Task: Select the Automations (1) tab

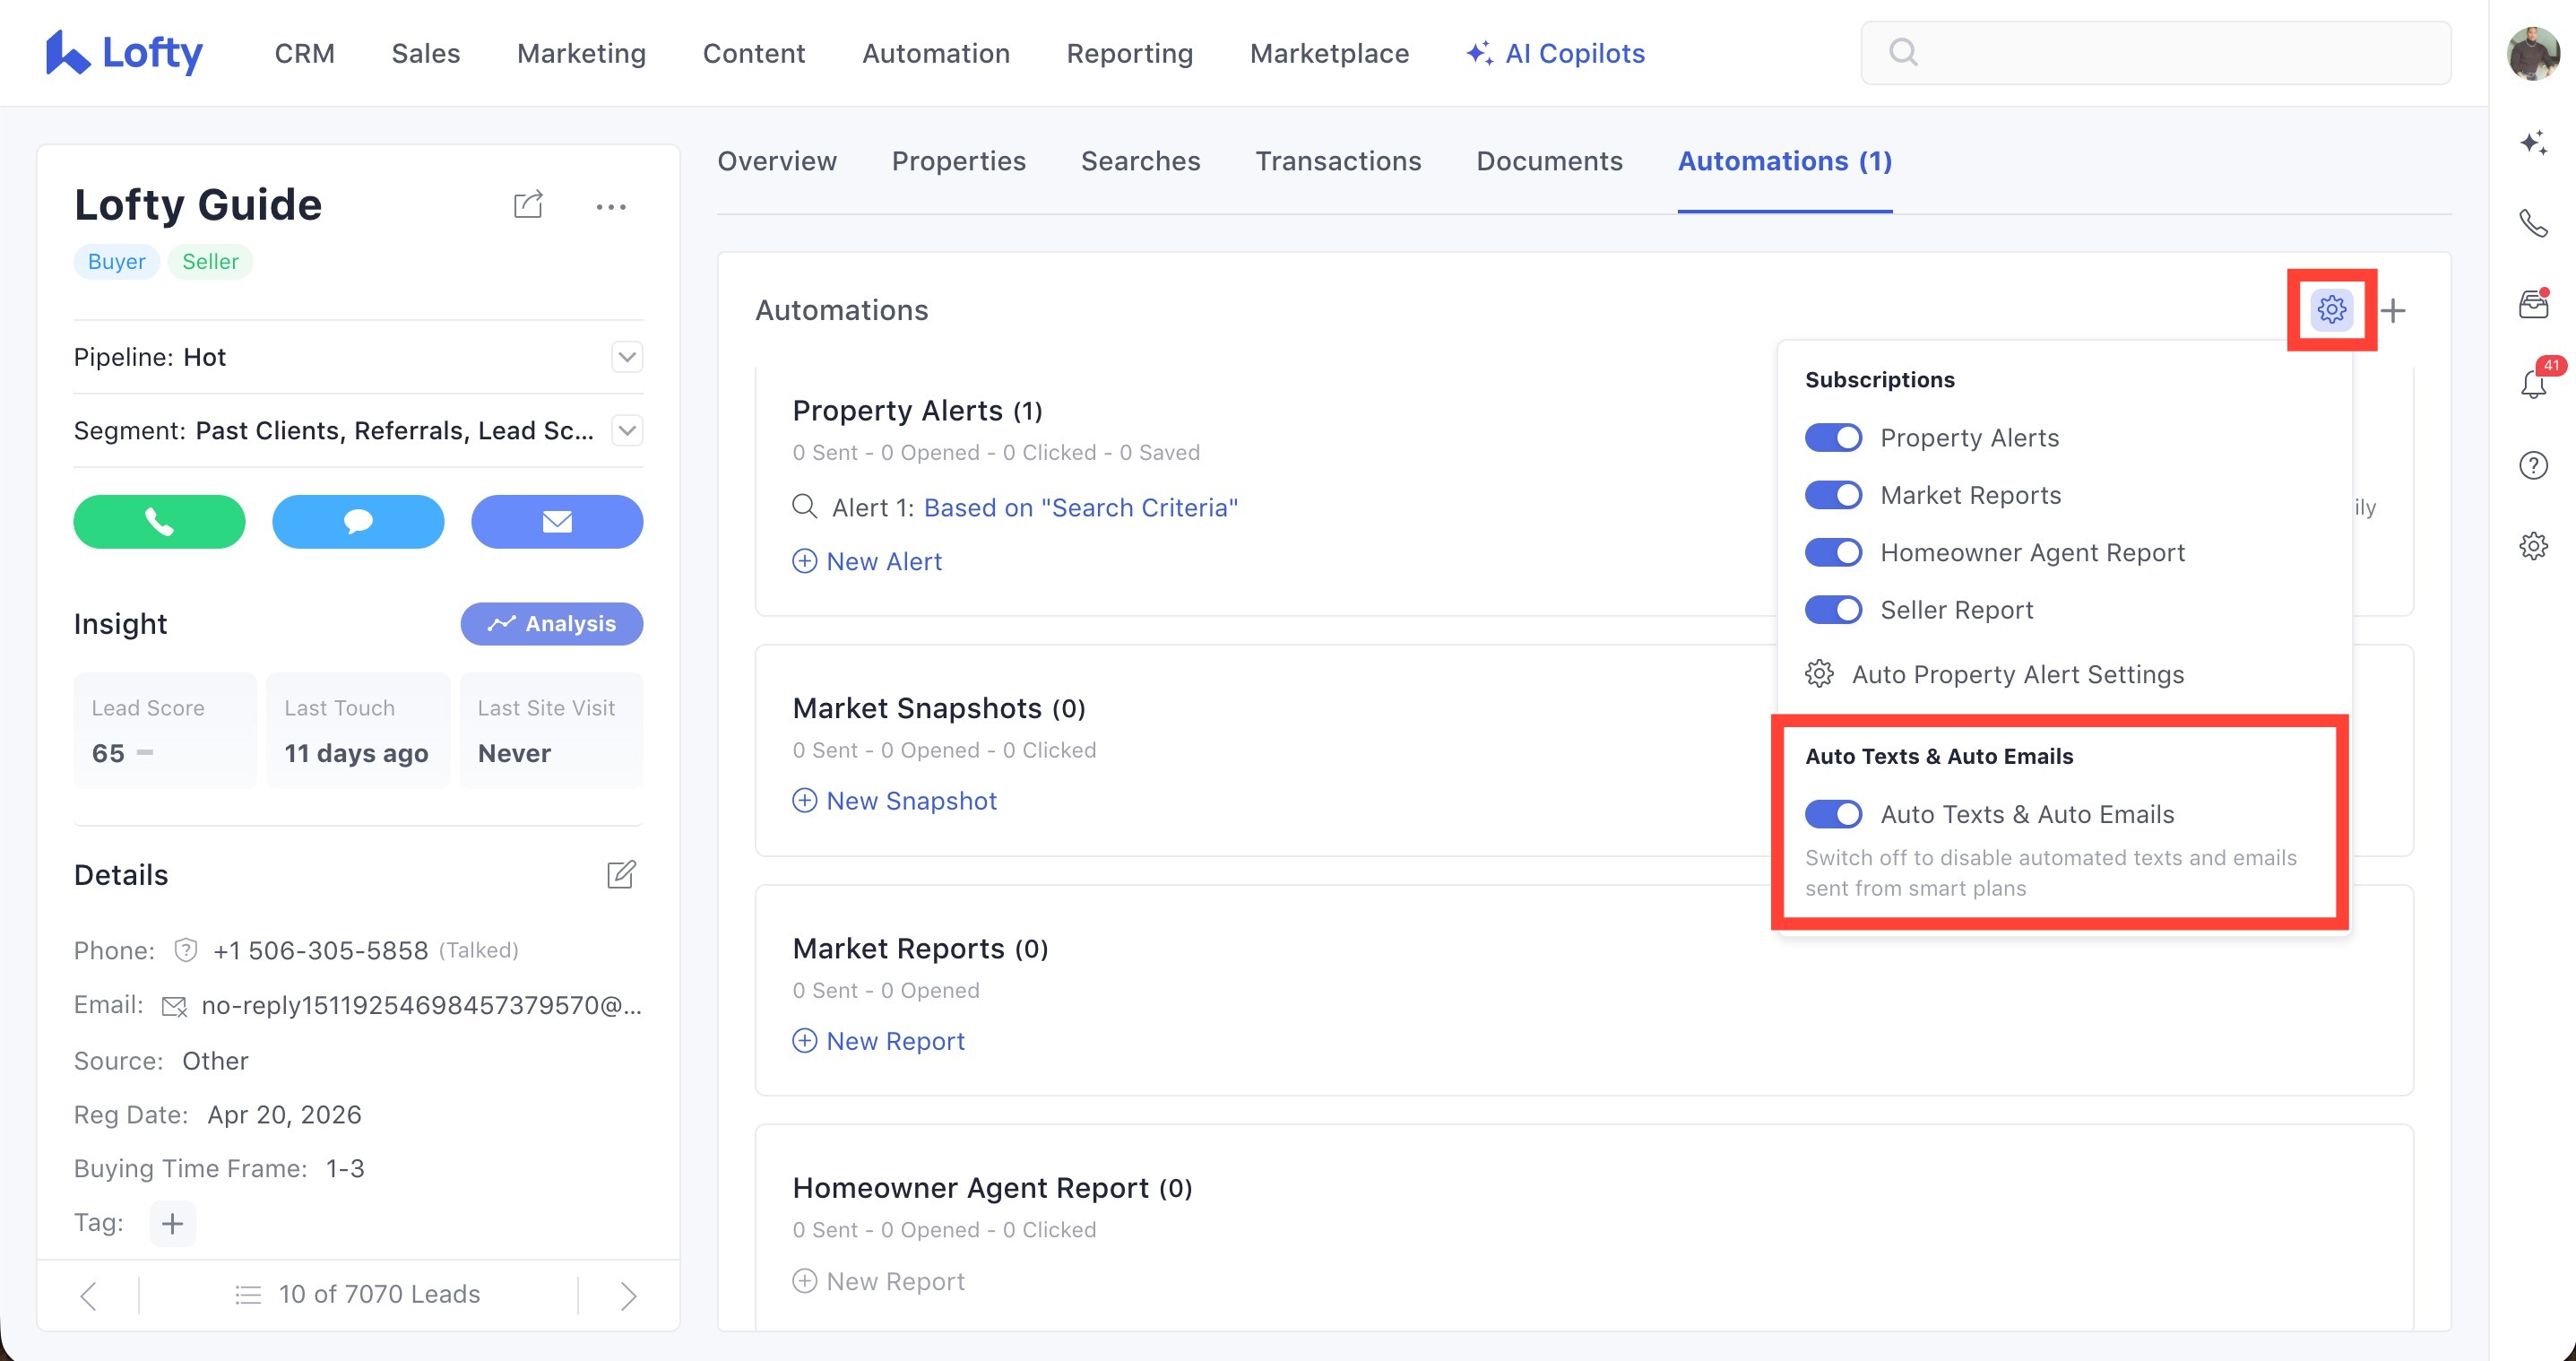Action: (x=1785, y=161)
